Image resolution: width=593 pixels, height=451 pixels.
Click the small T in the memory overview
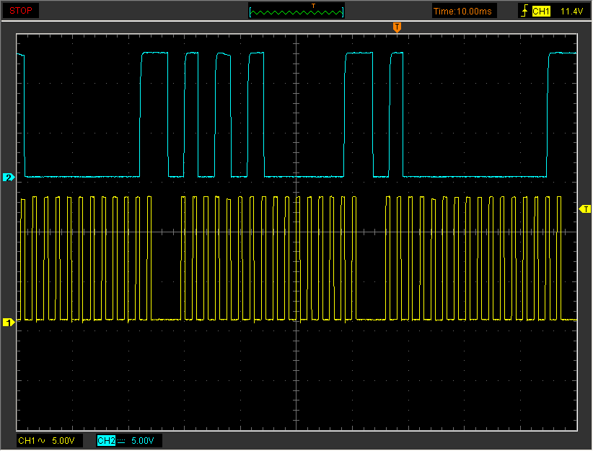[x=313, y=6]
